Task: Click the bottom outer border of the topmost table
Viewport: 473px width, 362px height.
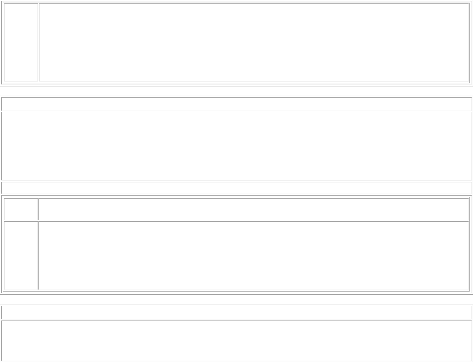Action: point(236,85)
